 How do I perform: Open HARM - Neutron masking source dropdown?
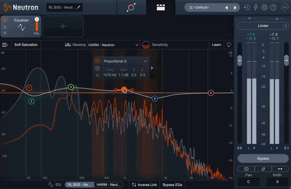click(113, 45)
